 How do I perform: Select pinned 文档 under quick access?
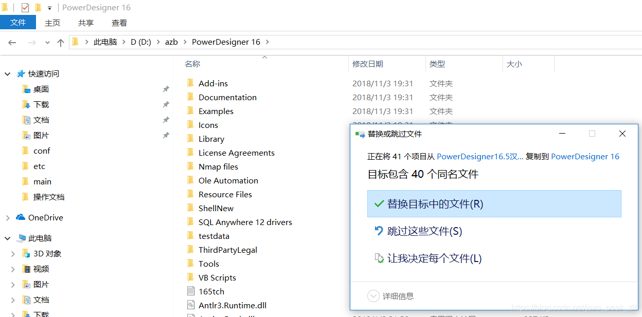click(41, 120)
